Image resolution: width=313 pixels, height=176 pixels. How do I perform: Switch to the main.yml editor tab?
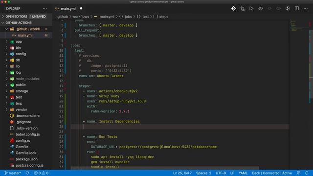click(x=69, y=9)
